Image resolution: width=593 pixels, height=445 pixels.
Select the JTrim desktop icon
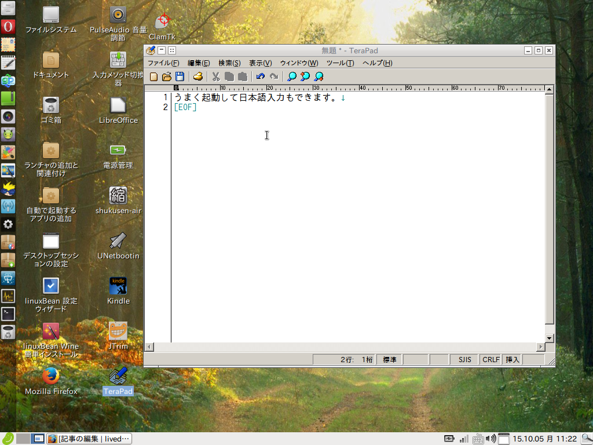click(x=118, y=336)
